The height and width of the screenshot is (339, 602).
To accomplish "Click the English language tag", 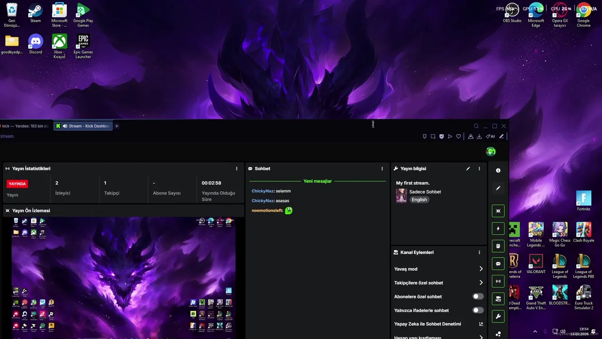I will (419, 200).
